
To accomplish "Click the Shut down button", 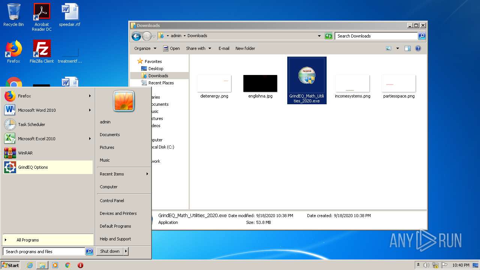I will [x=110, y=252].
